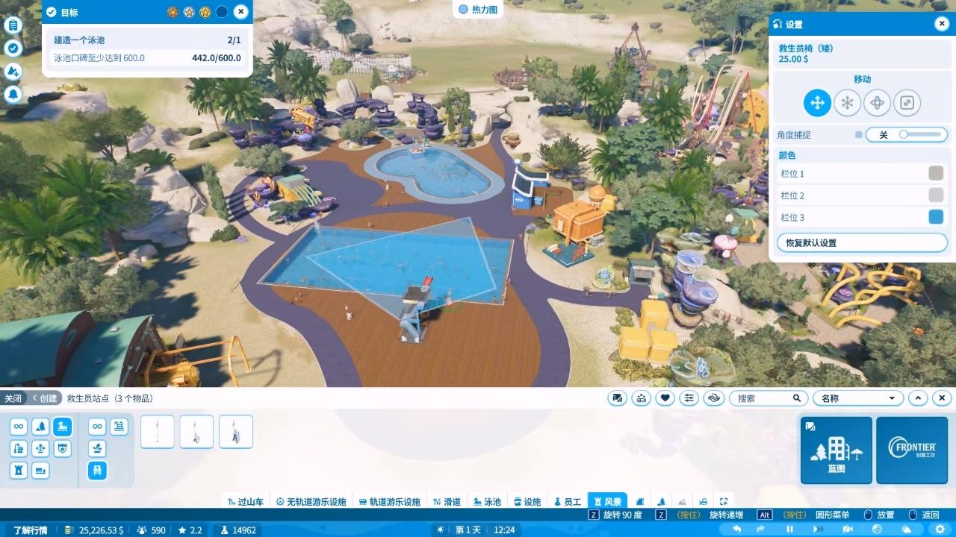Click the 恢复默认设置 restore defaults button

coord(862,242)
